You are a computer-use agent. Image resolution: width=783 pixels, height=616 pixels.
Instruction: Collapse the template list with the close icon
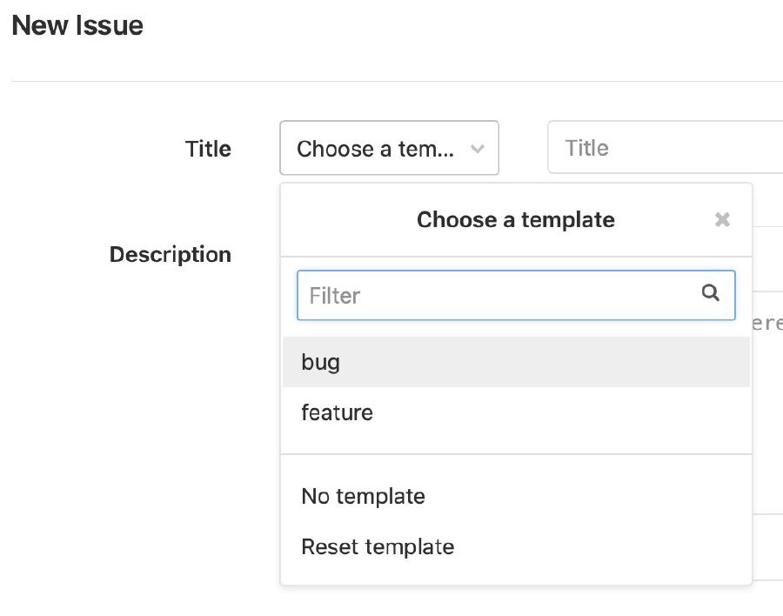pyautogui.click(x=722, y=219)
